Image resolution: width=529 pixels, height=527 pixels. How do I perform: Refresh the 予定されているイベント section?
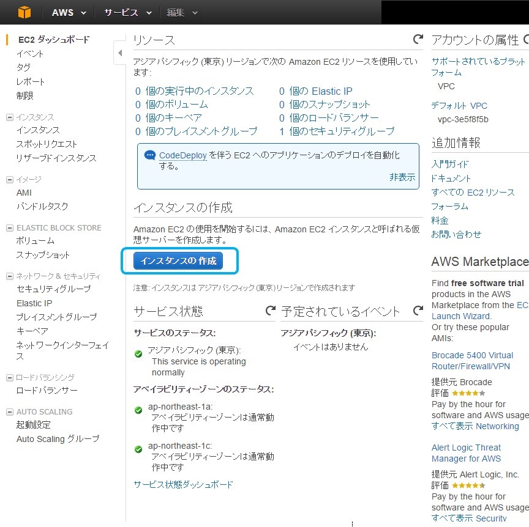(418, 311)
